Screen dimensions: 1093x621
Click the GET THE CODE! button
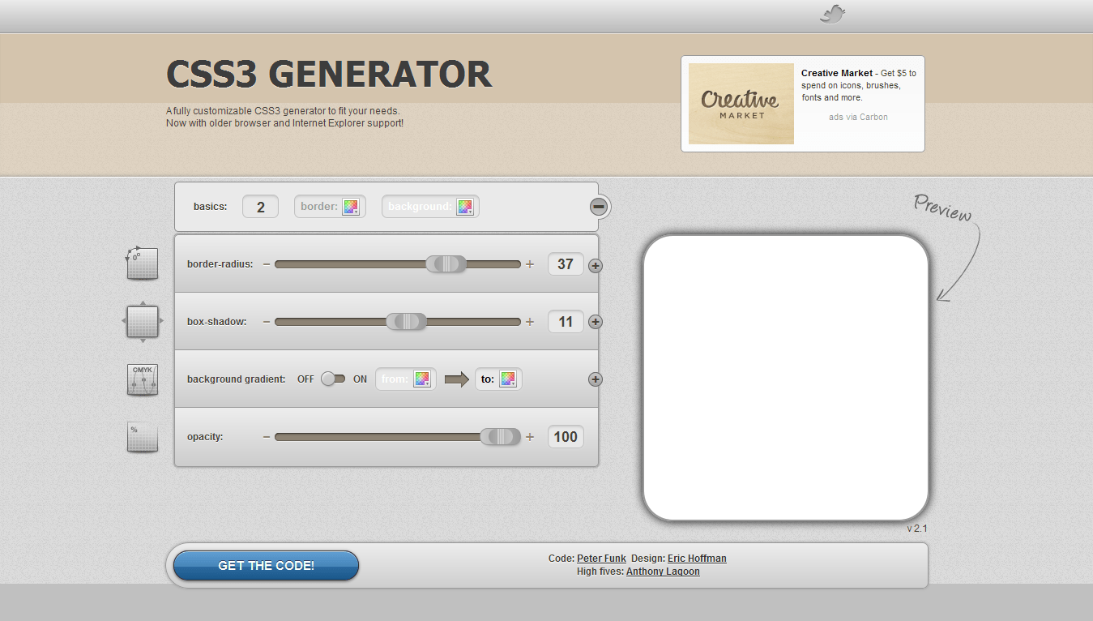(266, 566)
